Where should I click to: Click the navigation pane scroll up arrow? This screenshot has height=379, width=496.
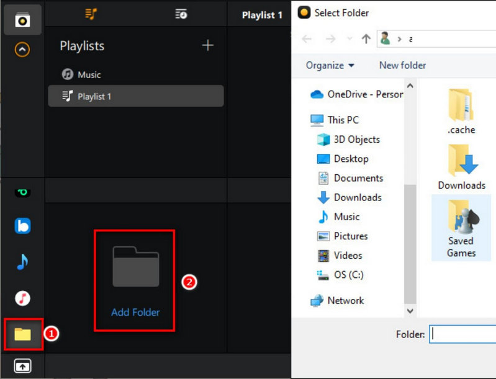point(410,86)
